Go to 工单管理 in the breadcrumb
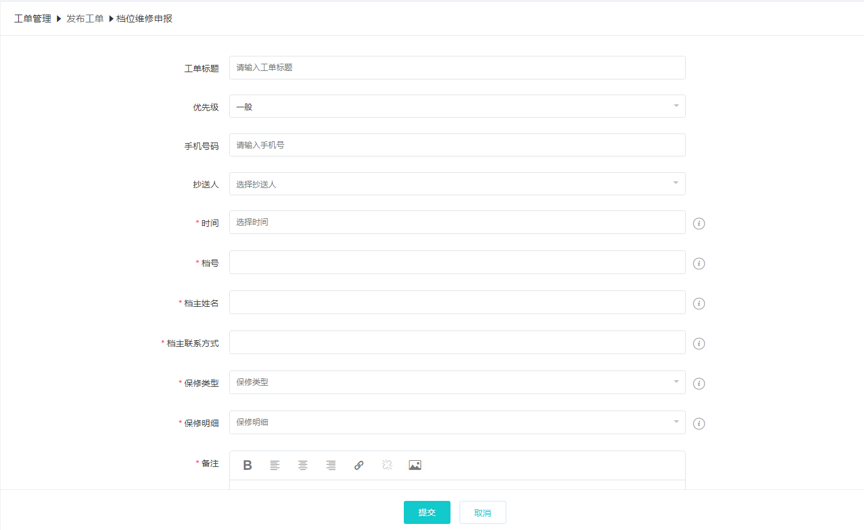864x530 pixels. point(33,19)
